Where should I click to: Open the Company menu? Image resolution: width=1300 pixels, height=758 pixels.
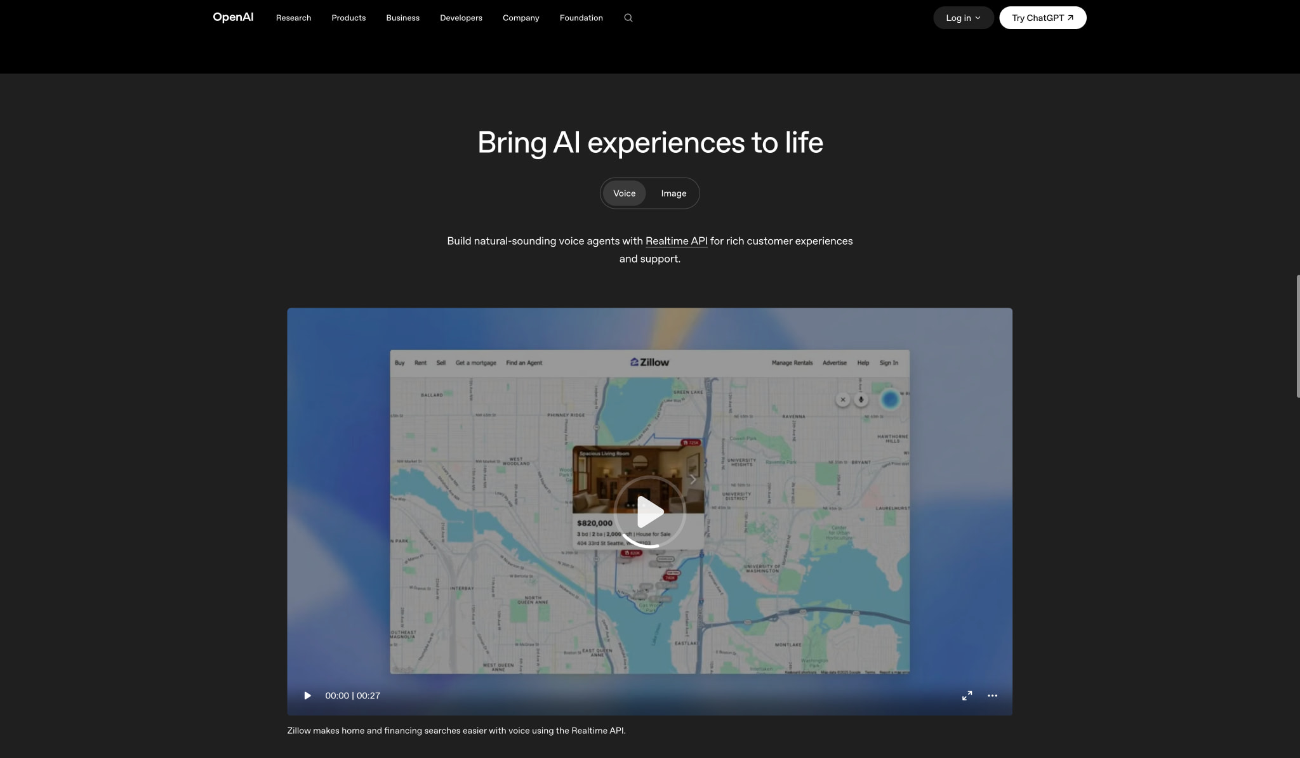[521, 18]
